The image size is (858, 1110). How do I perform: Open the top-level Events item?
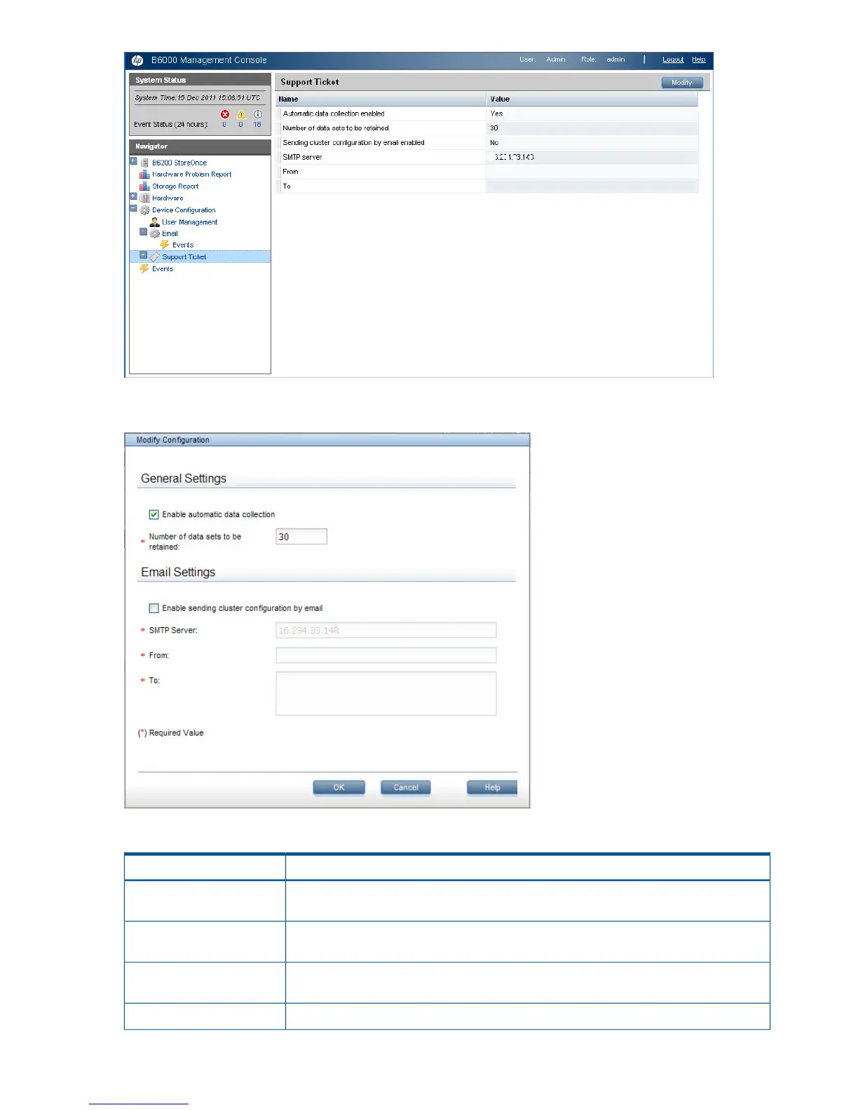[x=163, y=269]
